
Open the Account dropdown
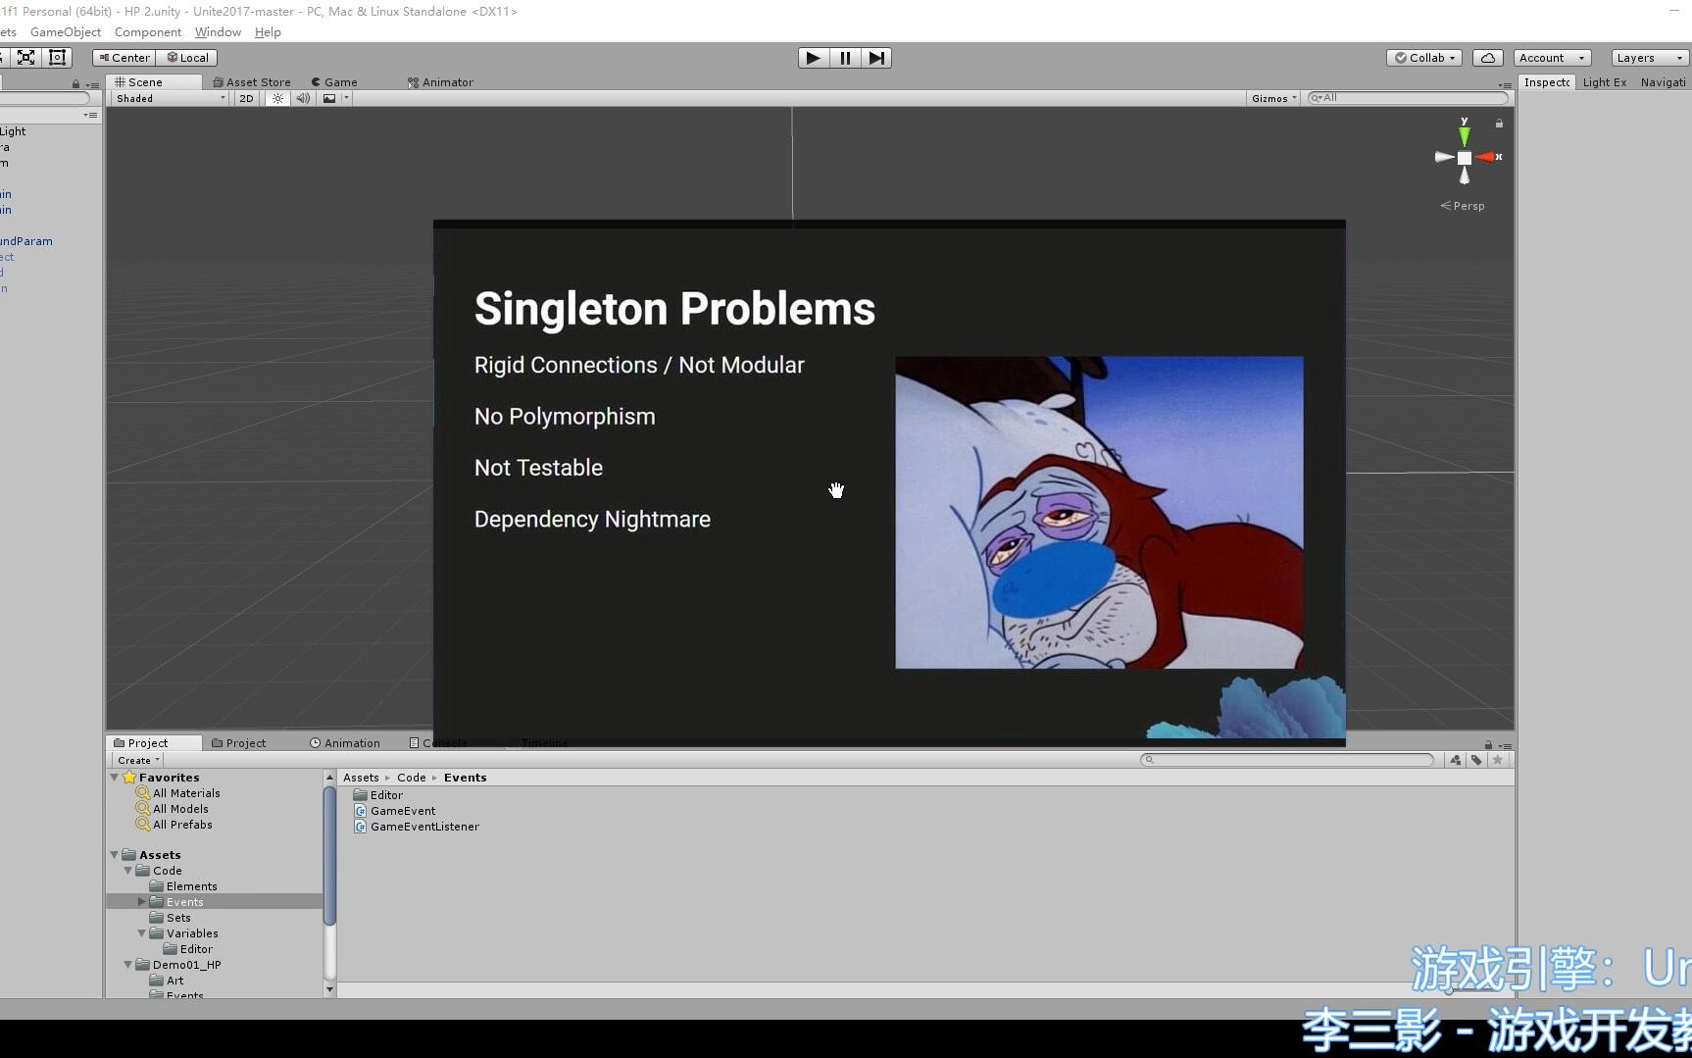[1552, 58]
